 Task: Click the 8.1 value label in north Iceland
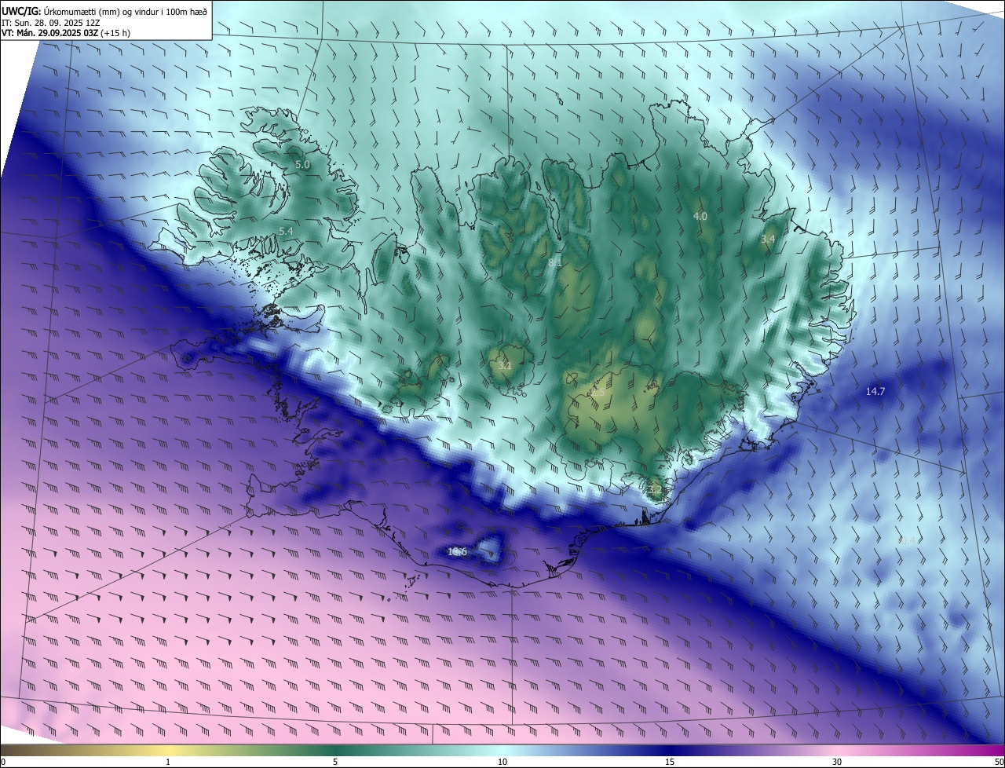555,262
